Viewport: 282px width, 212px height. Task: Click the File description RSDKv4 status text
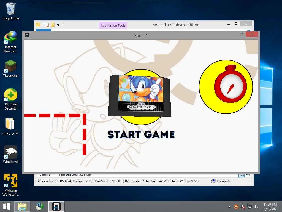coord(111,181)
